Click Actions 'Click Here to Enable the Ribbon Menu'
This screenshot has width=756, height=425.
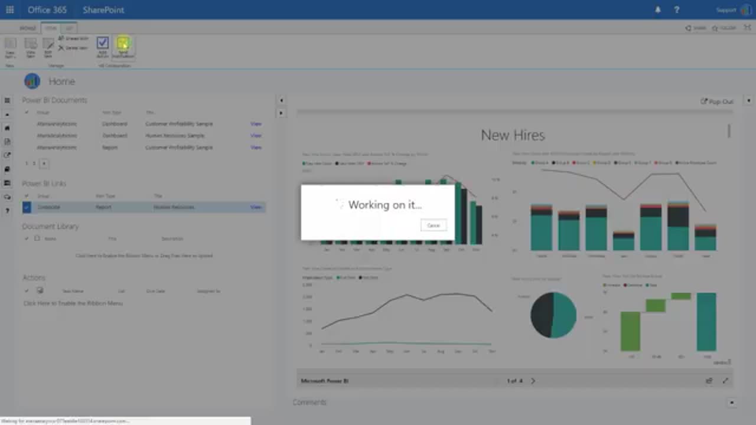pos(73,303)
